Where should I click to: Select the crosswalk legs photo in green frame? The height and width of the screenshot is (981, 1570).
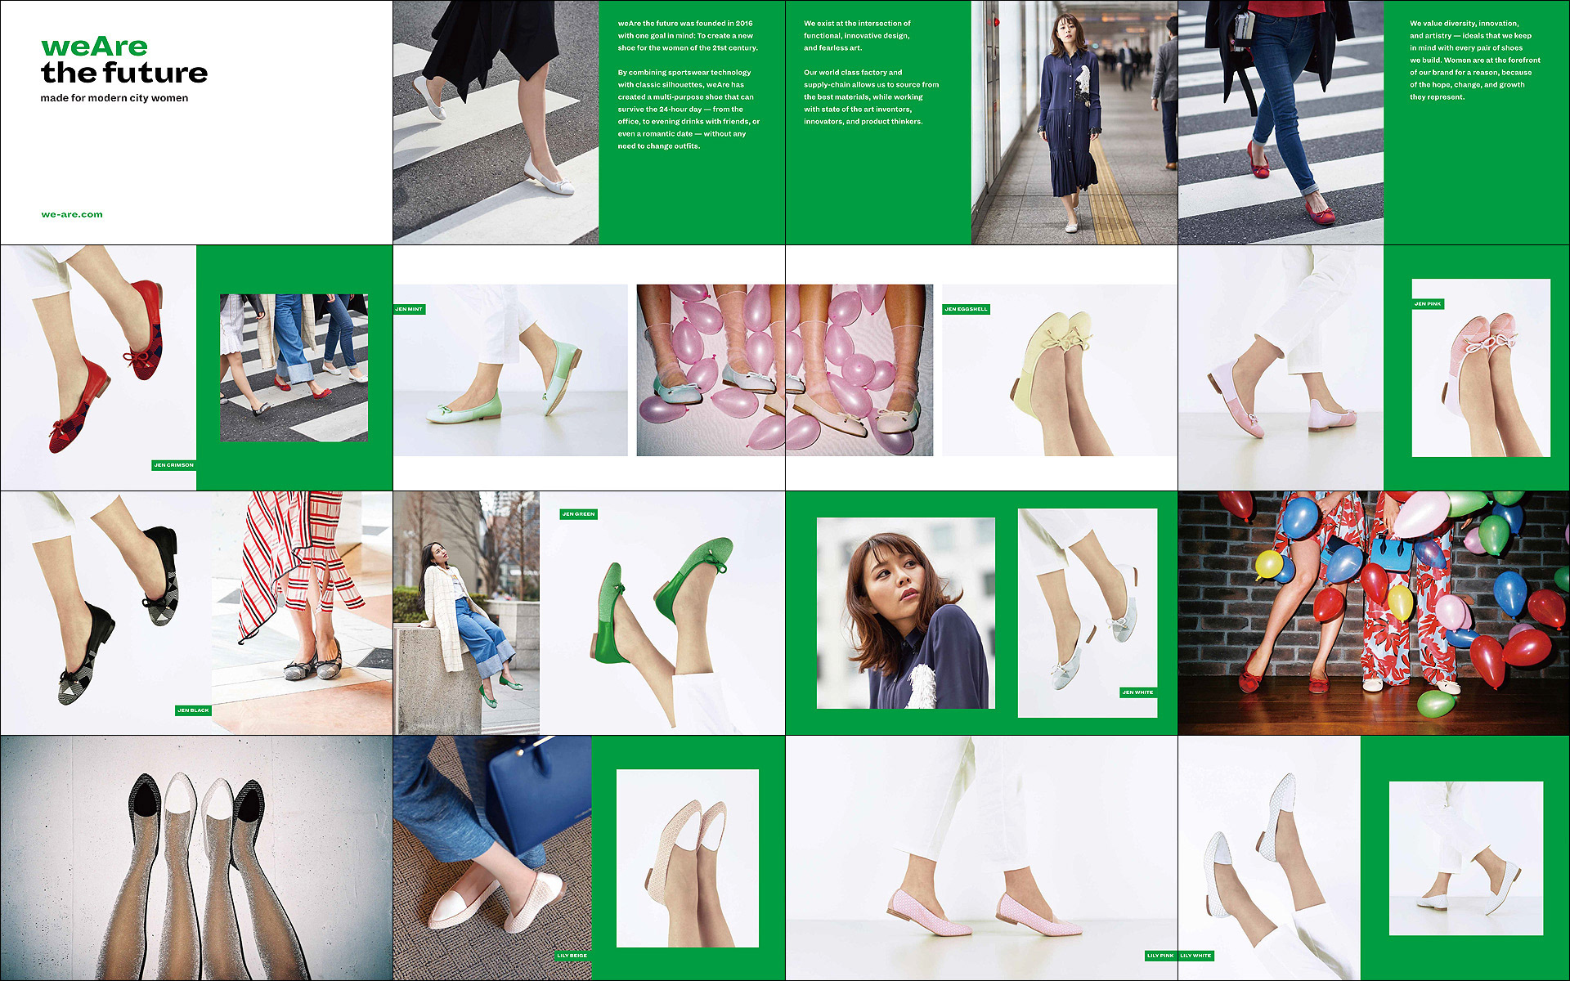294,368
